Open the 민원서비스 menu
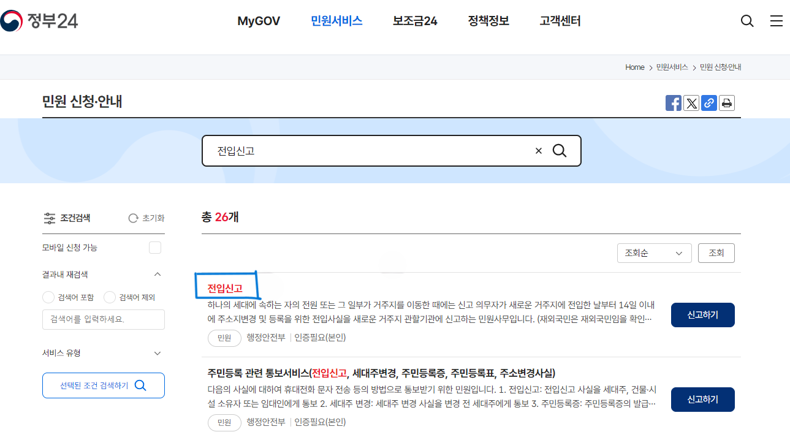 336,21
